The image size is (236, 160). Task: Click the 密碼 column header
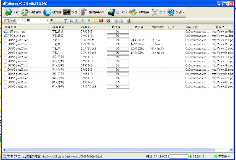[175, 27]
